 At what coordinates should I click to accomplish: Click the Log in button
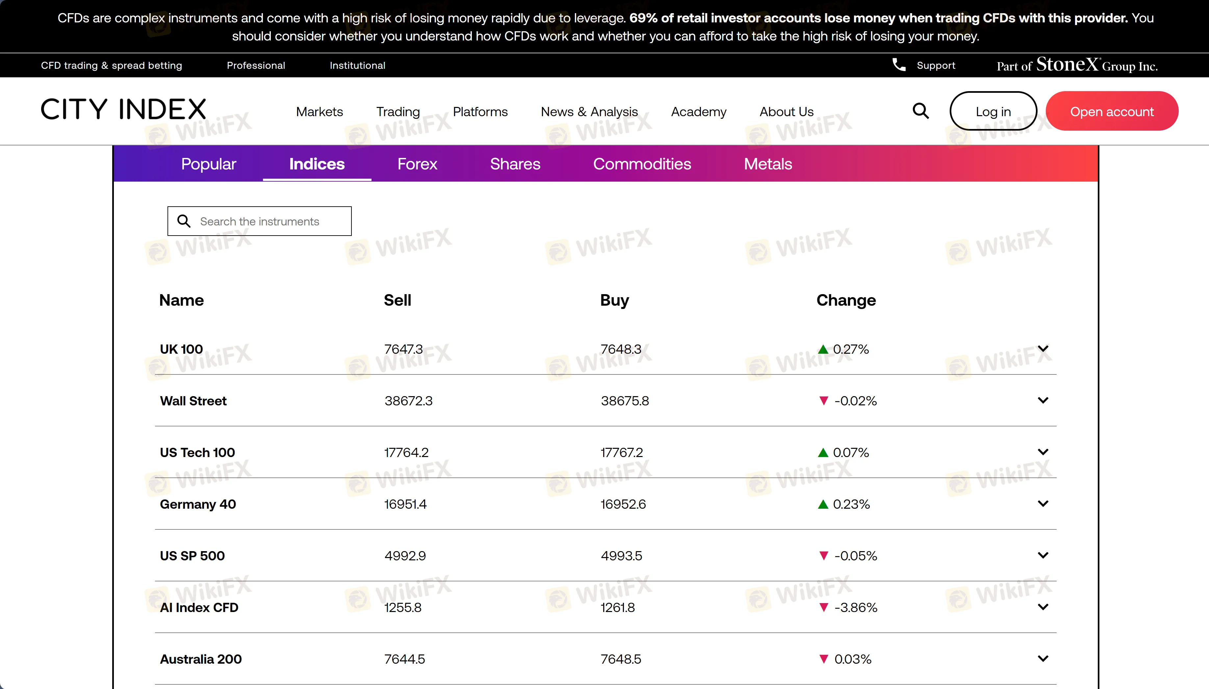pyautogui.click(x=993, y=111)
